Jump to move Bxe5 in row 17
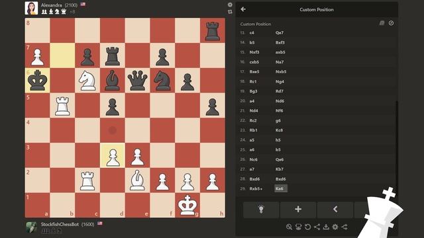The image size is (424, 238). [254, 71]
